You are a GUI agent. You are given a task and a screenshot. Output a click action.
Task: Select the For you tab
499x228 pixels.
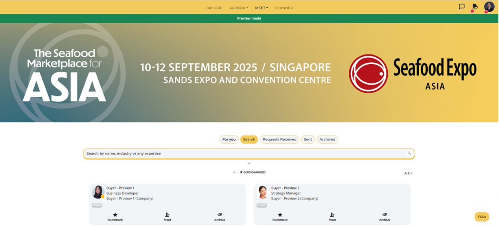pos(229,139)
